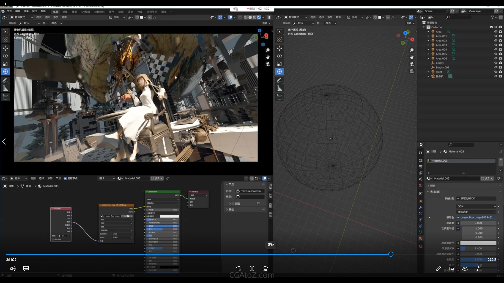Screen dimensions: 504x283
Task: Pause the video playback
Action: tap(252, 269)
